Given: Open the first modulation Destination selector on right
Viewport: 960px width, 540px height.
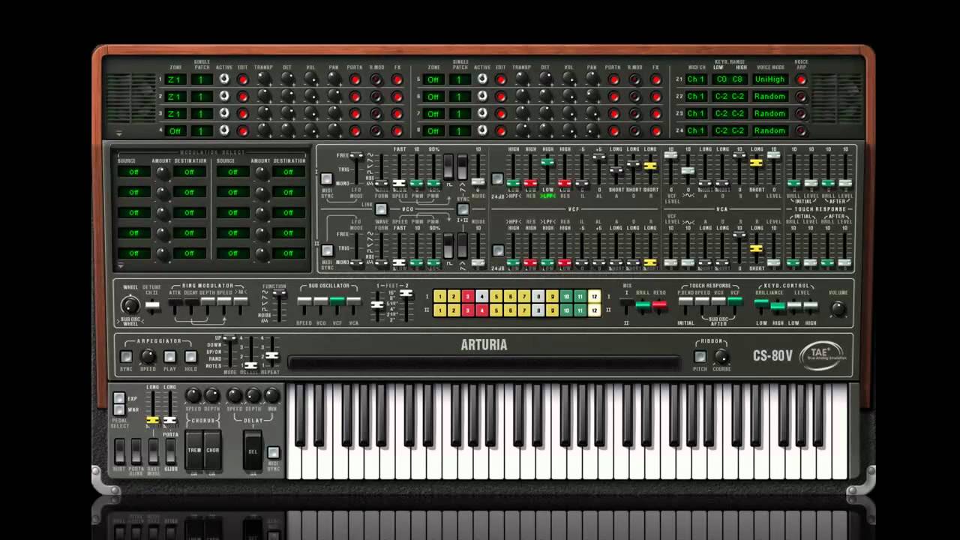Looking at the screenshot, I should pos(288,172).
